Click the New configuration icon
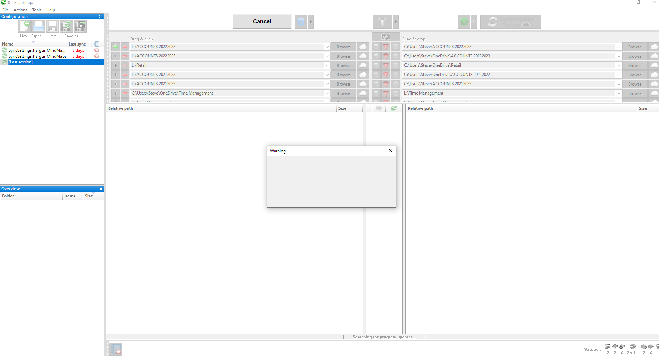Viewport: 659px width, 356px height. pyautogui.click(x=24, y=27)
